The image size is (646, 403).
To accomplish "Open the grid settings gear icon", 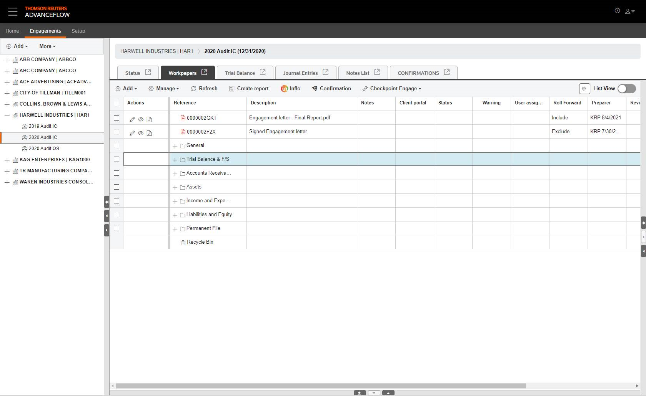I will 584,89.
